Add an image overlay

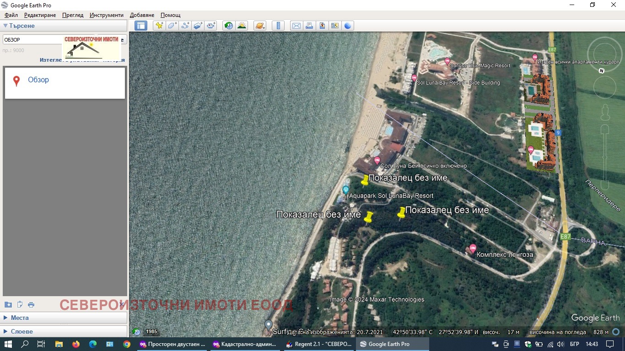(198, 26)
